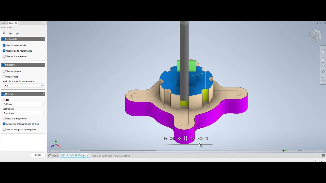The height and width of the screenshot is (183, 326).
Task: Toggle the Herramienta section checkbox
Action: point(3,39)
